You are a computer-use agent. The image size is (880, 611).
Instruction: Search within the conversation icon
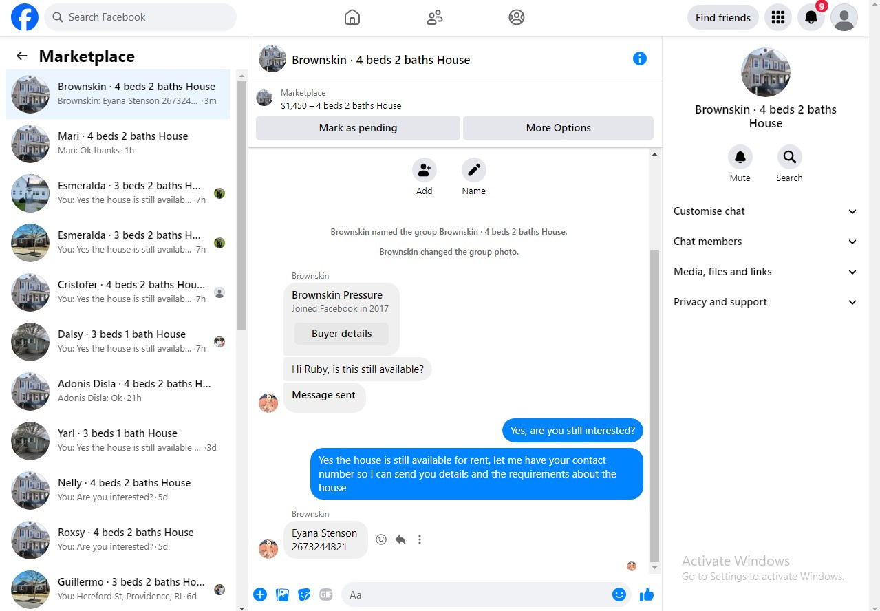(790, 157)
